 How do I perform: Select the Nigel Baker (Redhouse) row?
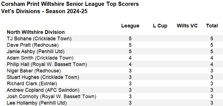111,71
